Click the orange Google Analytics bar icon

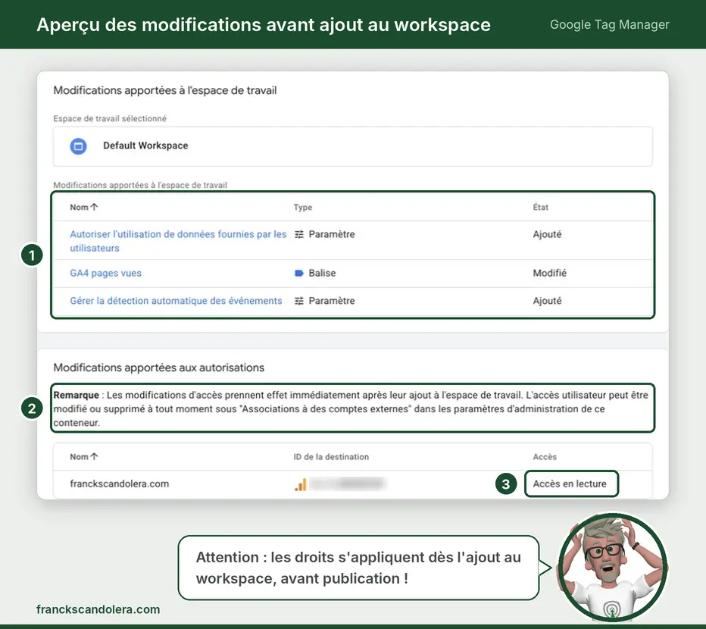[x=300, y=484]
